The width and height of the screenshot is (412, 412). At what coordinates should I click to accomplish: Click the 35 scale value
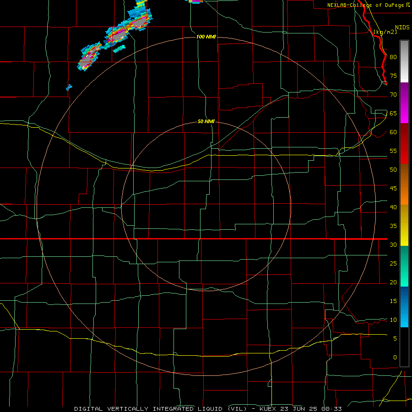(x=393, y=226)
